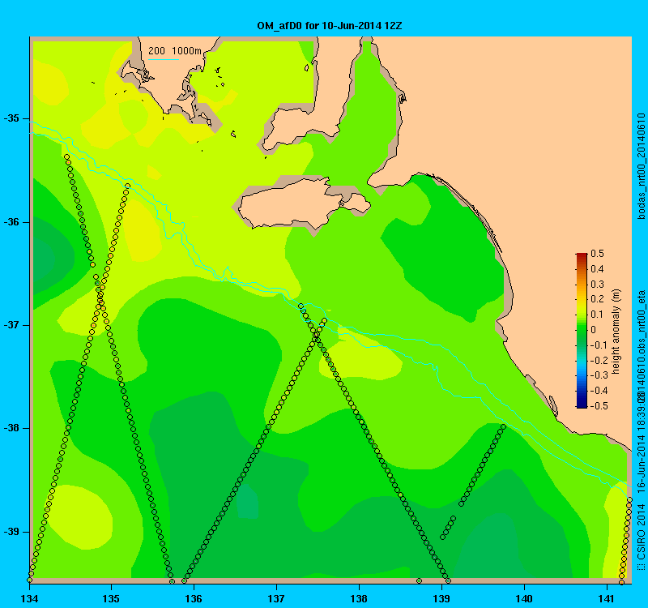This screenshot has height=608, width=648.
Task: Click the 0.5 value on the colorbar
Action: pyautogui.click(x=597, y=254)
